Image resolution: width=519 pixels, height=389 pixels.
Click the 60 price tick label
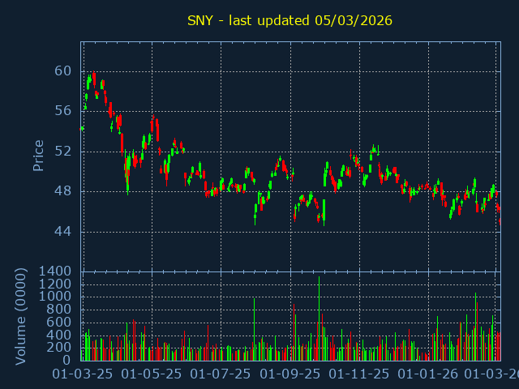coord(63,71)
